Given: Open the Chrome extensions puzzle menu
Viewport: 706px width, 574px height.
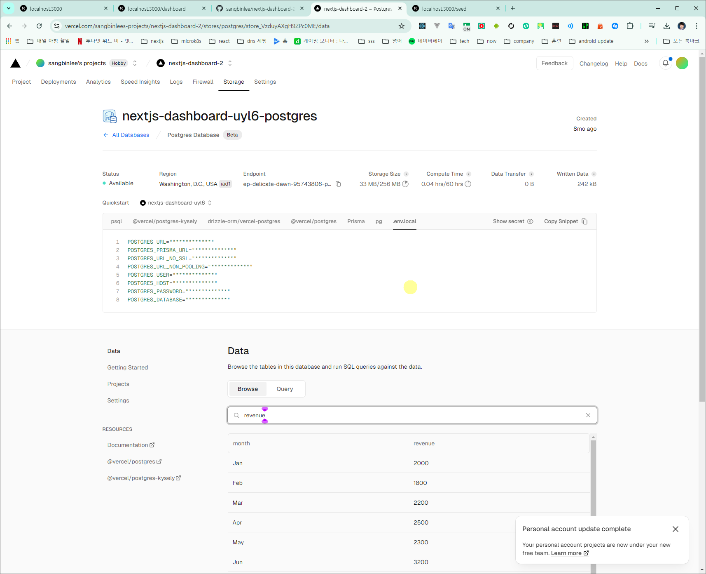Looking at the screenshot, I should [x=630, y=26].
